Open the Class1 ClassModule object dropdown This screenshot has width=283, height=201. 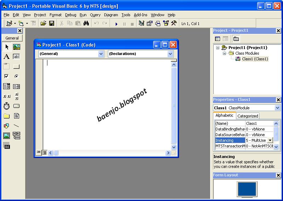277,108
